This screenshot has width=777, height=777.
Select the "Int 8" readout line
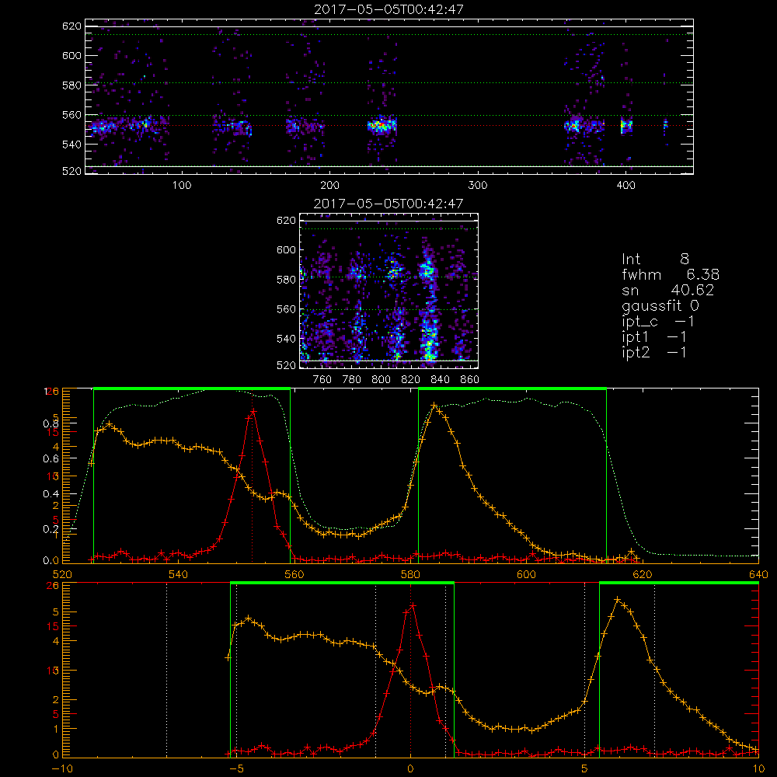click(655, 259)
